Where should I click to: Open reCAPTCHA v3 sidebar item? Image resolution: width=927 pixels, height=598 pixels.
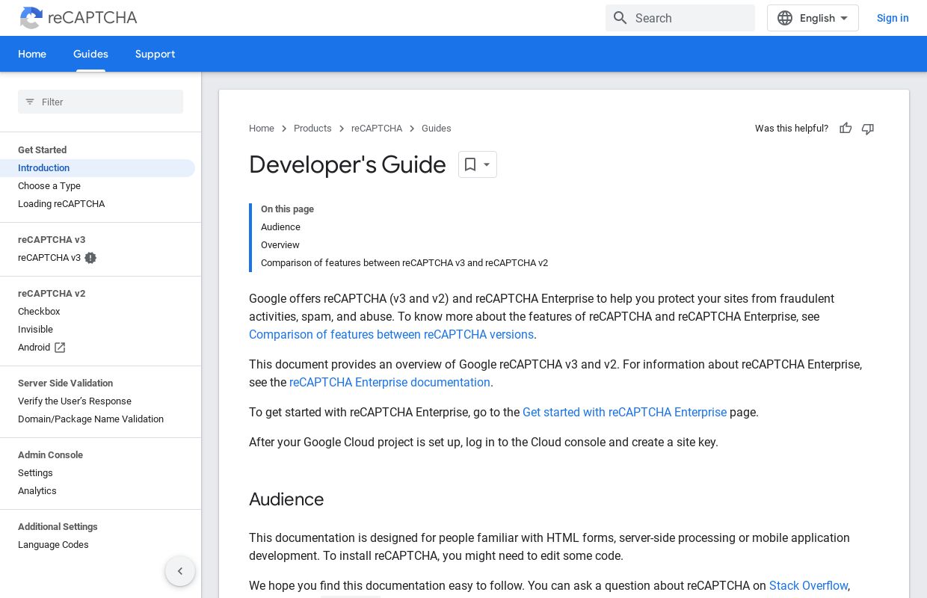[x=49, y=258]
